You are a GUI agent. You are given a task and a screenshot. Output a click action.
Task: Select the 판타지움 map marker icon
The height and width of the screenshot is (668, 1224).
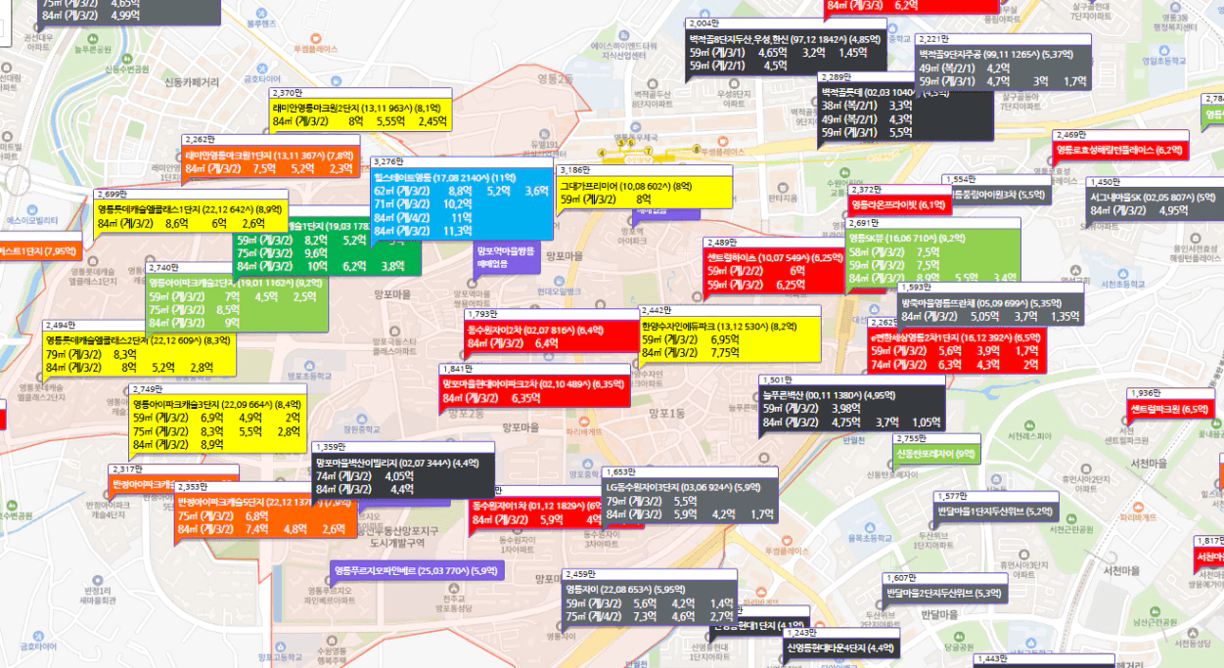783,188
